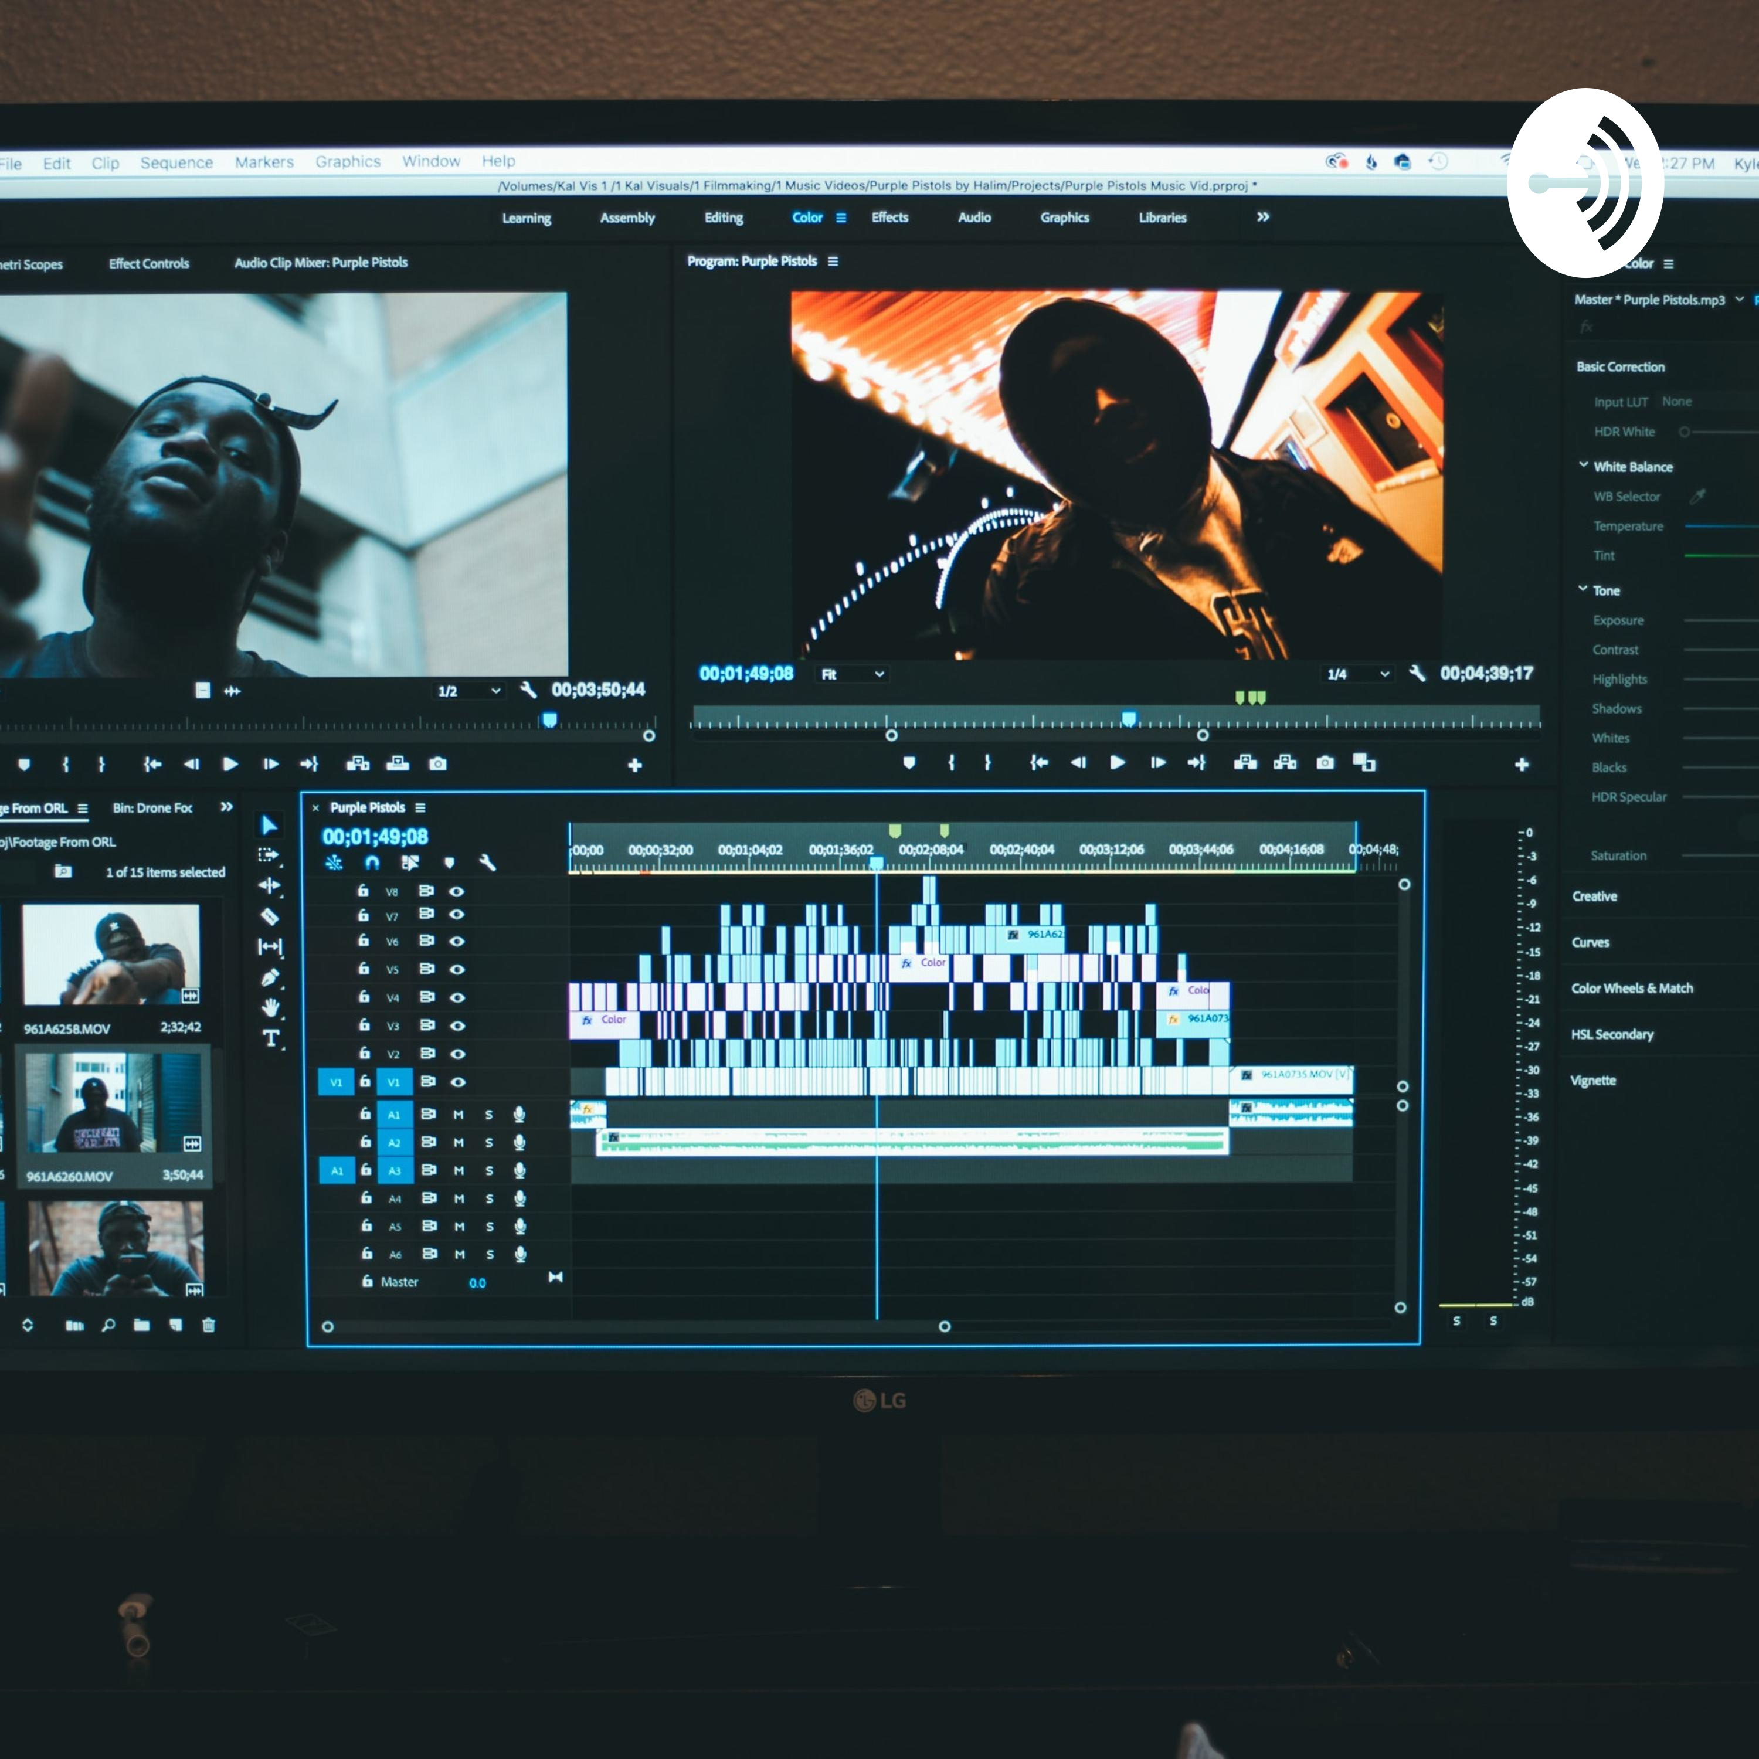Collapse the Tone section
The width and height of the screenshot is (1759, 1759).
click(1583, 589)
